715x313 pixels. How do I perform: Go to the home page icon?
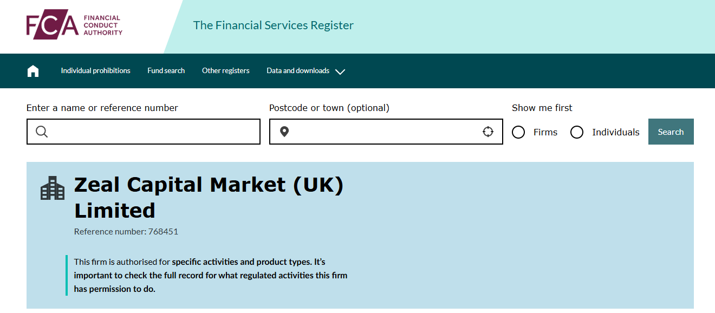(x=33, y=71)
